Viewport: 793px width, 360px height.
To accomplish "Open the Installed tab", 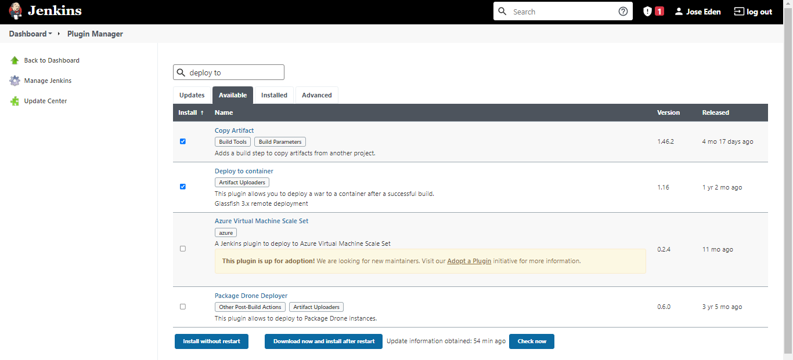I will [x=274, y=95].
